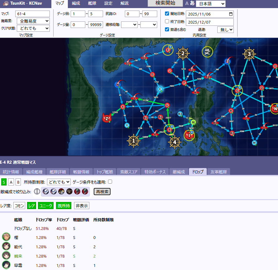Viewport: 278px width, 270px height.
Task: Open second 遷移段階 dropdown
Action: (149, 25)
